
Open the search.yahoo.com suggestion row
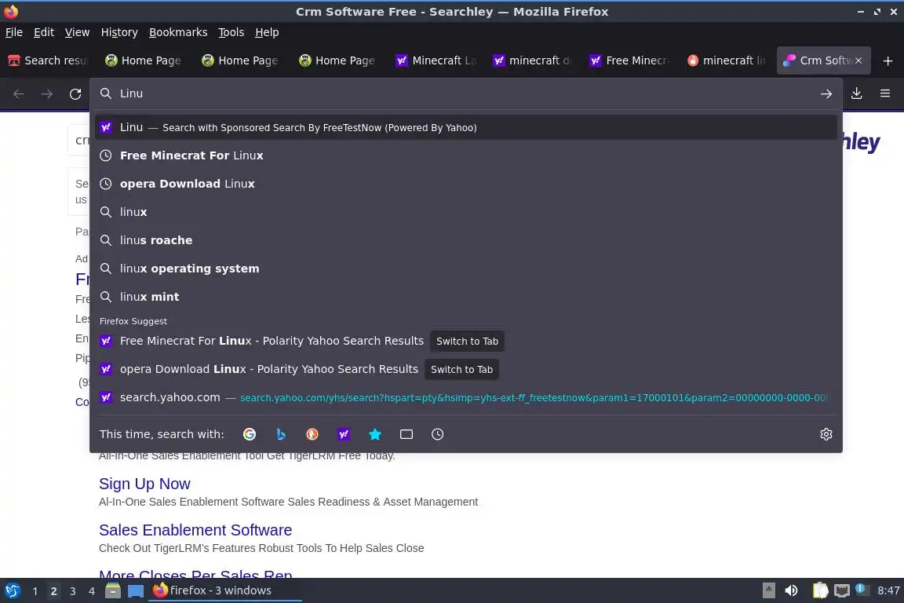pyautogui.click(x=466, y=397)
